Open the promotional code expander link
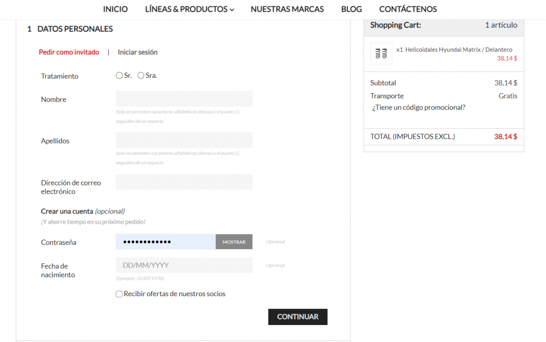Image resolution: width=546 pixels, height=342 pixels. tap(418, 107)
